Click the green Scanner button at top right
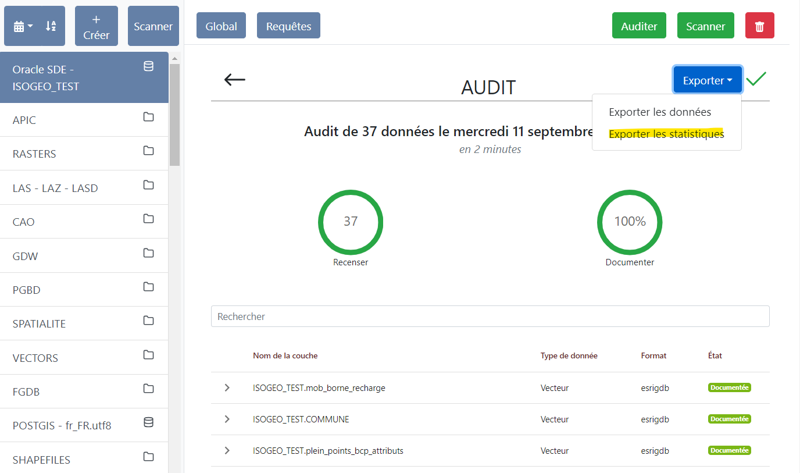 pos(706,26)
